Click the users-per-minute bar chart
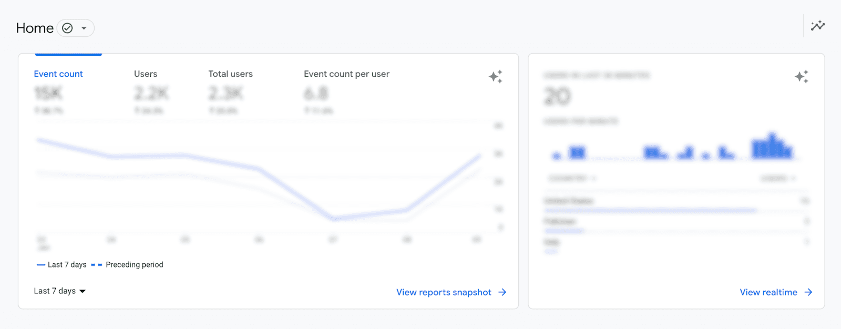Screen dimensions: 841x329 673,146
